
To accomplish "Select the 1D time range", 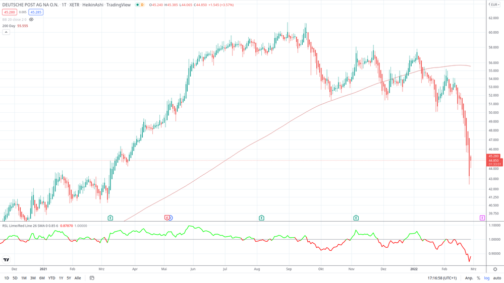I will 7,278.
